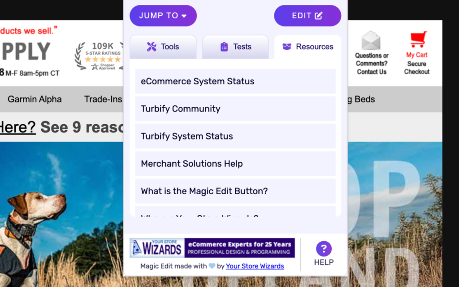Click the clipboard icon on the Tests tab
Screen dimensions: 459x287
[223, 47]
